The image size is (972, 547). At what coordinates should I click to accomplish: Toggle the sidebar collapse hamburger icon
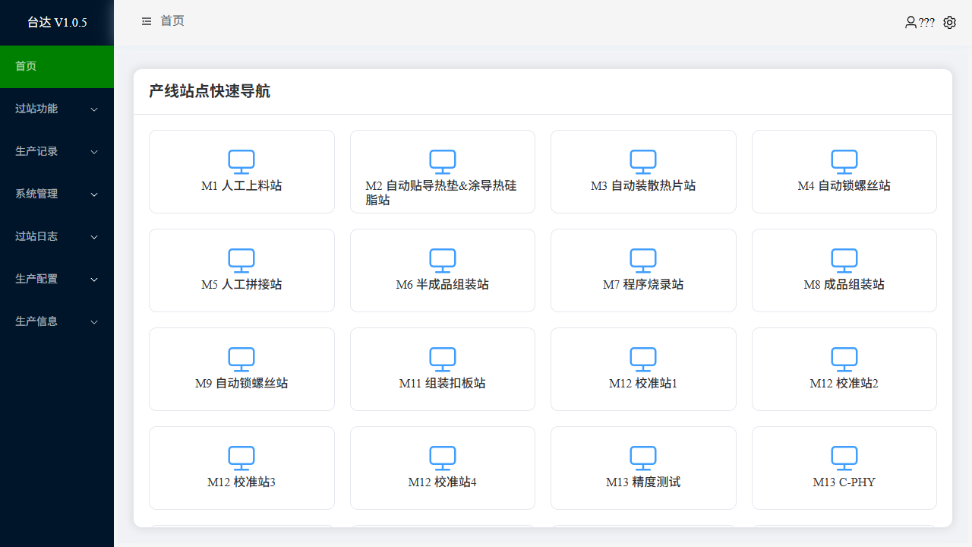point(147,21)
